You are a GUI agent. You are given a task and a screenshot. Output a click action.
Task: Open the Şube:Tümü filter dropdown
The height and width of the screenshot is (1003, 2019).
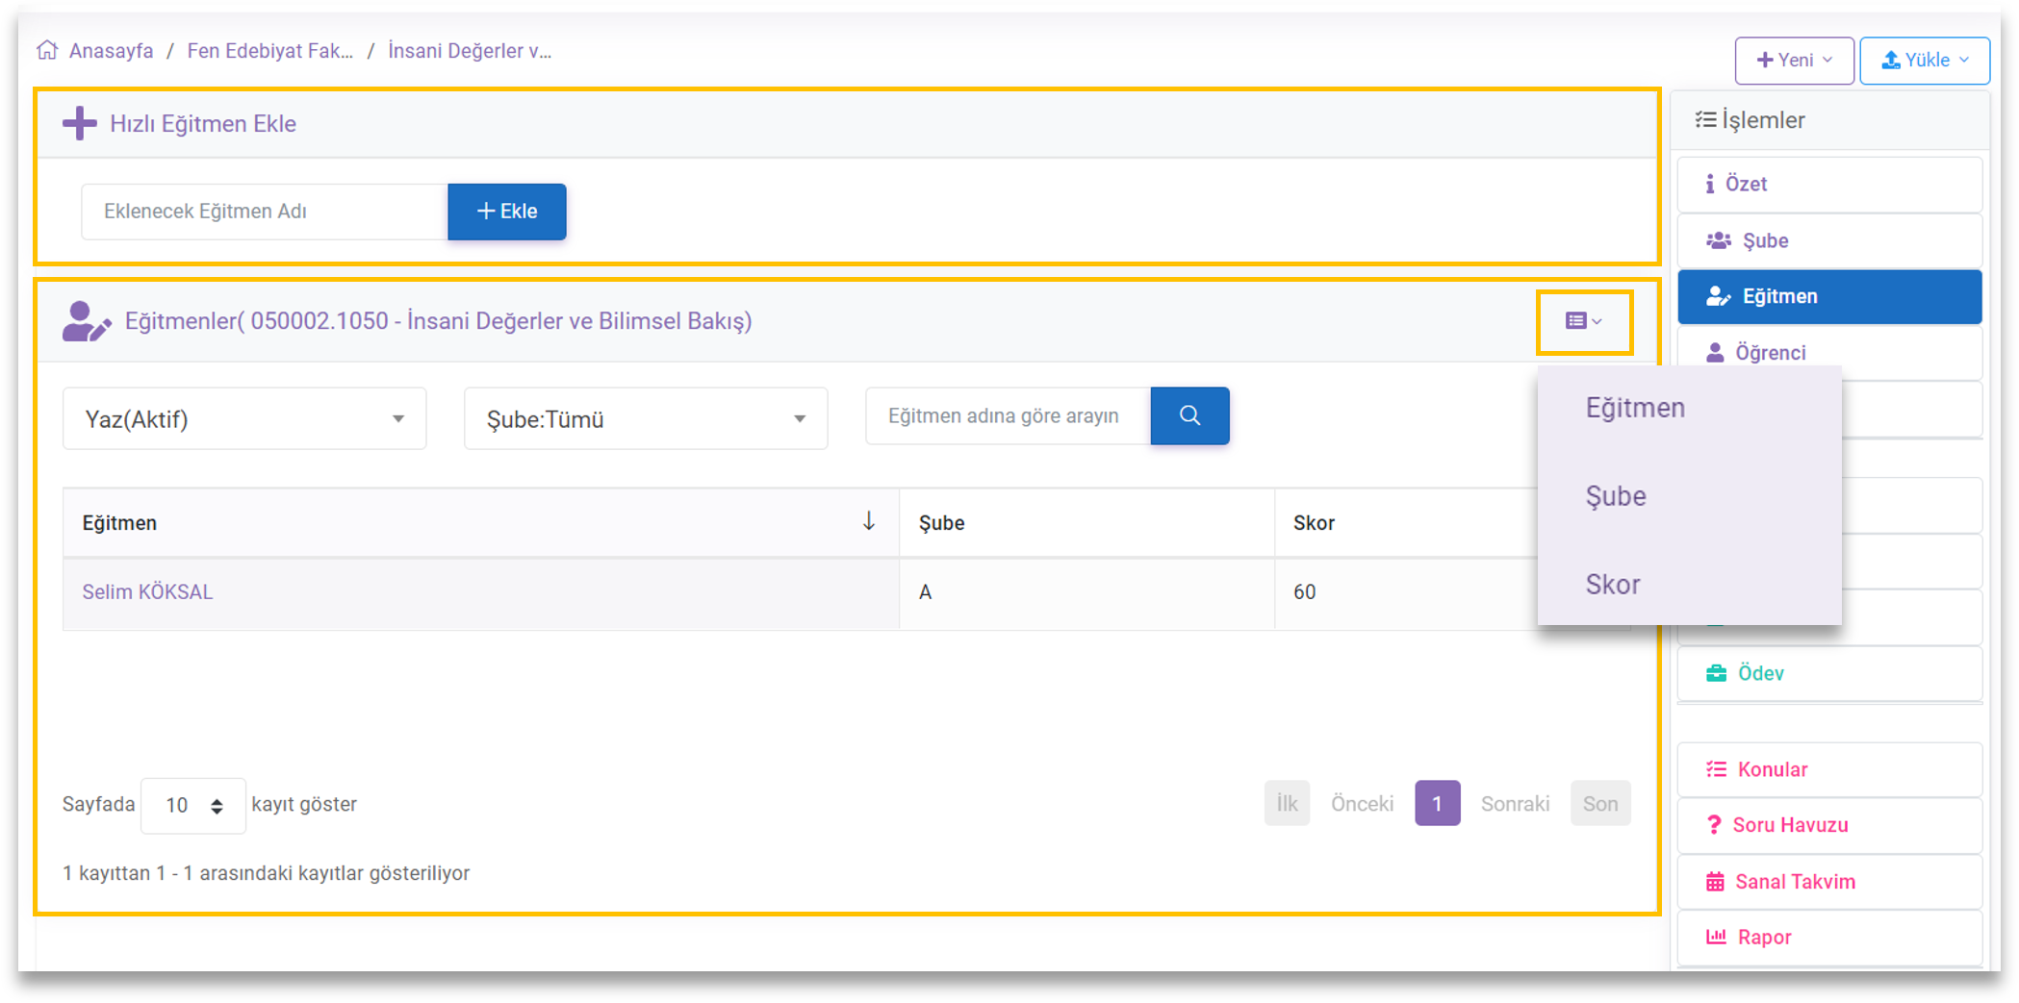click(x=645, y=418)
